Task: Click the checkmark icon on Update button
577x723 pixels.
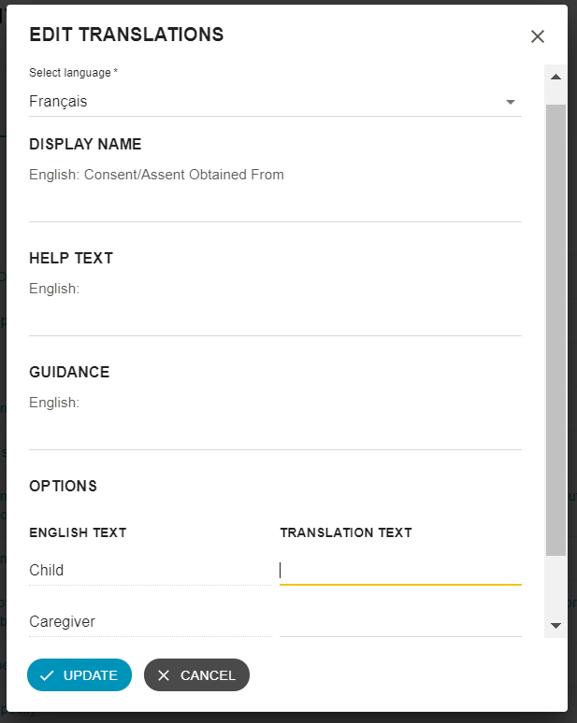Action: click(47, 675)
